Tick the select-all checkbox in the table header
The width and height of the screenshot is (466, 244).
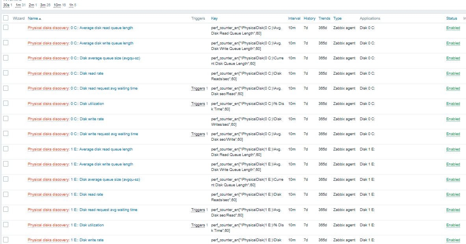(6, 18)
